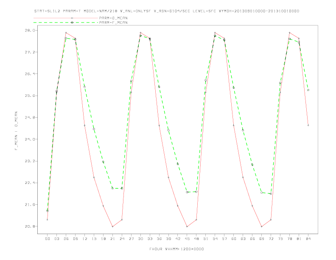The width and height of the screenshot is (336, 260).
Task: Click the 75 forecast hour tick label
Action: 280,239
